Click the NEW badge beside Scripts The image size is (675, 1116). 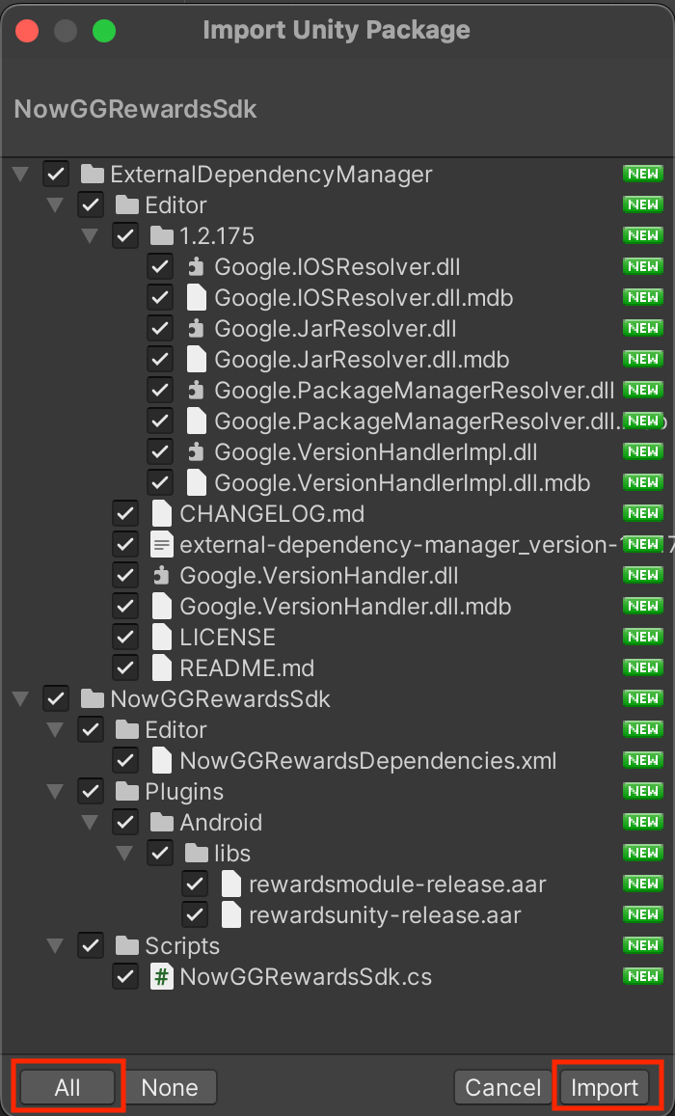[642, 945]
